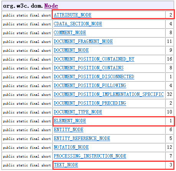
Task: Follow the ENTITY_NODE link
Action: click(x=68, y=130)
